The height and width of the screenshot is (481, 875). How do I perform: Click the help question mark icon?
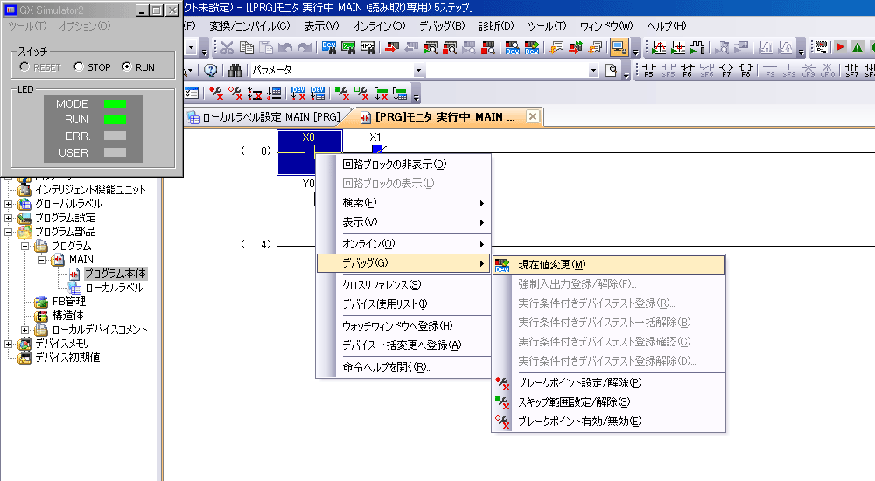click(210, 70)
